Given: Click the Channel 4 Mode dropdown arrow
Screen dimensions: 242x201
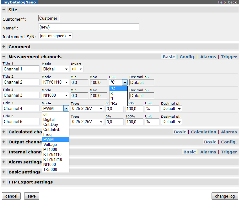Looking at the screenshot, I should 66,109.
